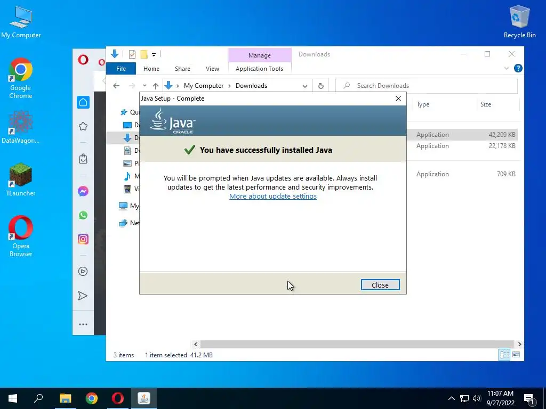Viewport: 546px width, 409px height.
Task: Open network tray icon
Action: [x=464, y=398]
